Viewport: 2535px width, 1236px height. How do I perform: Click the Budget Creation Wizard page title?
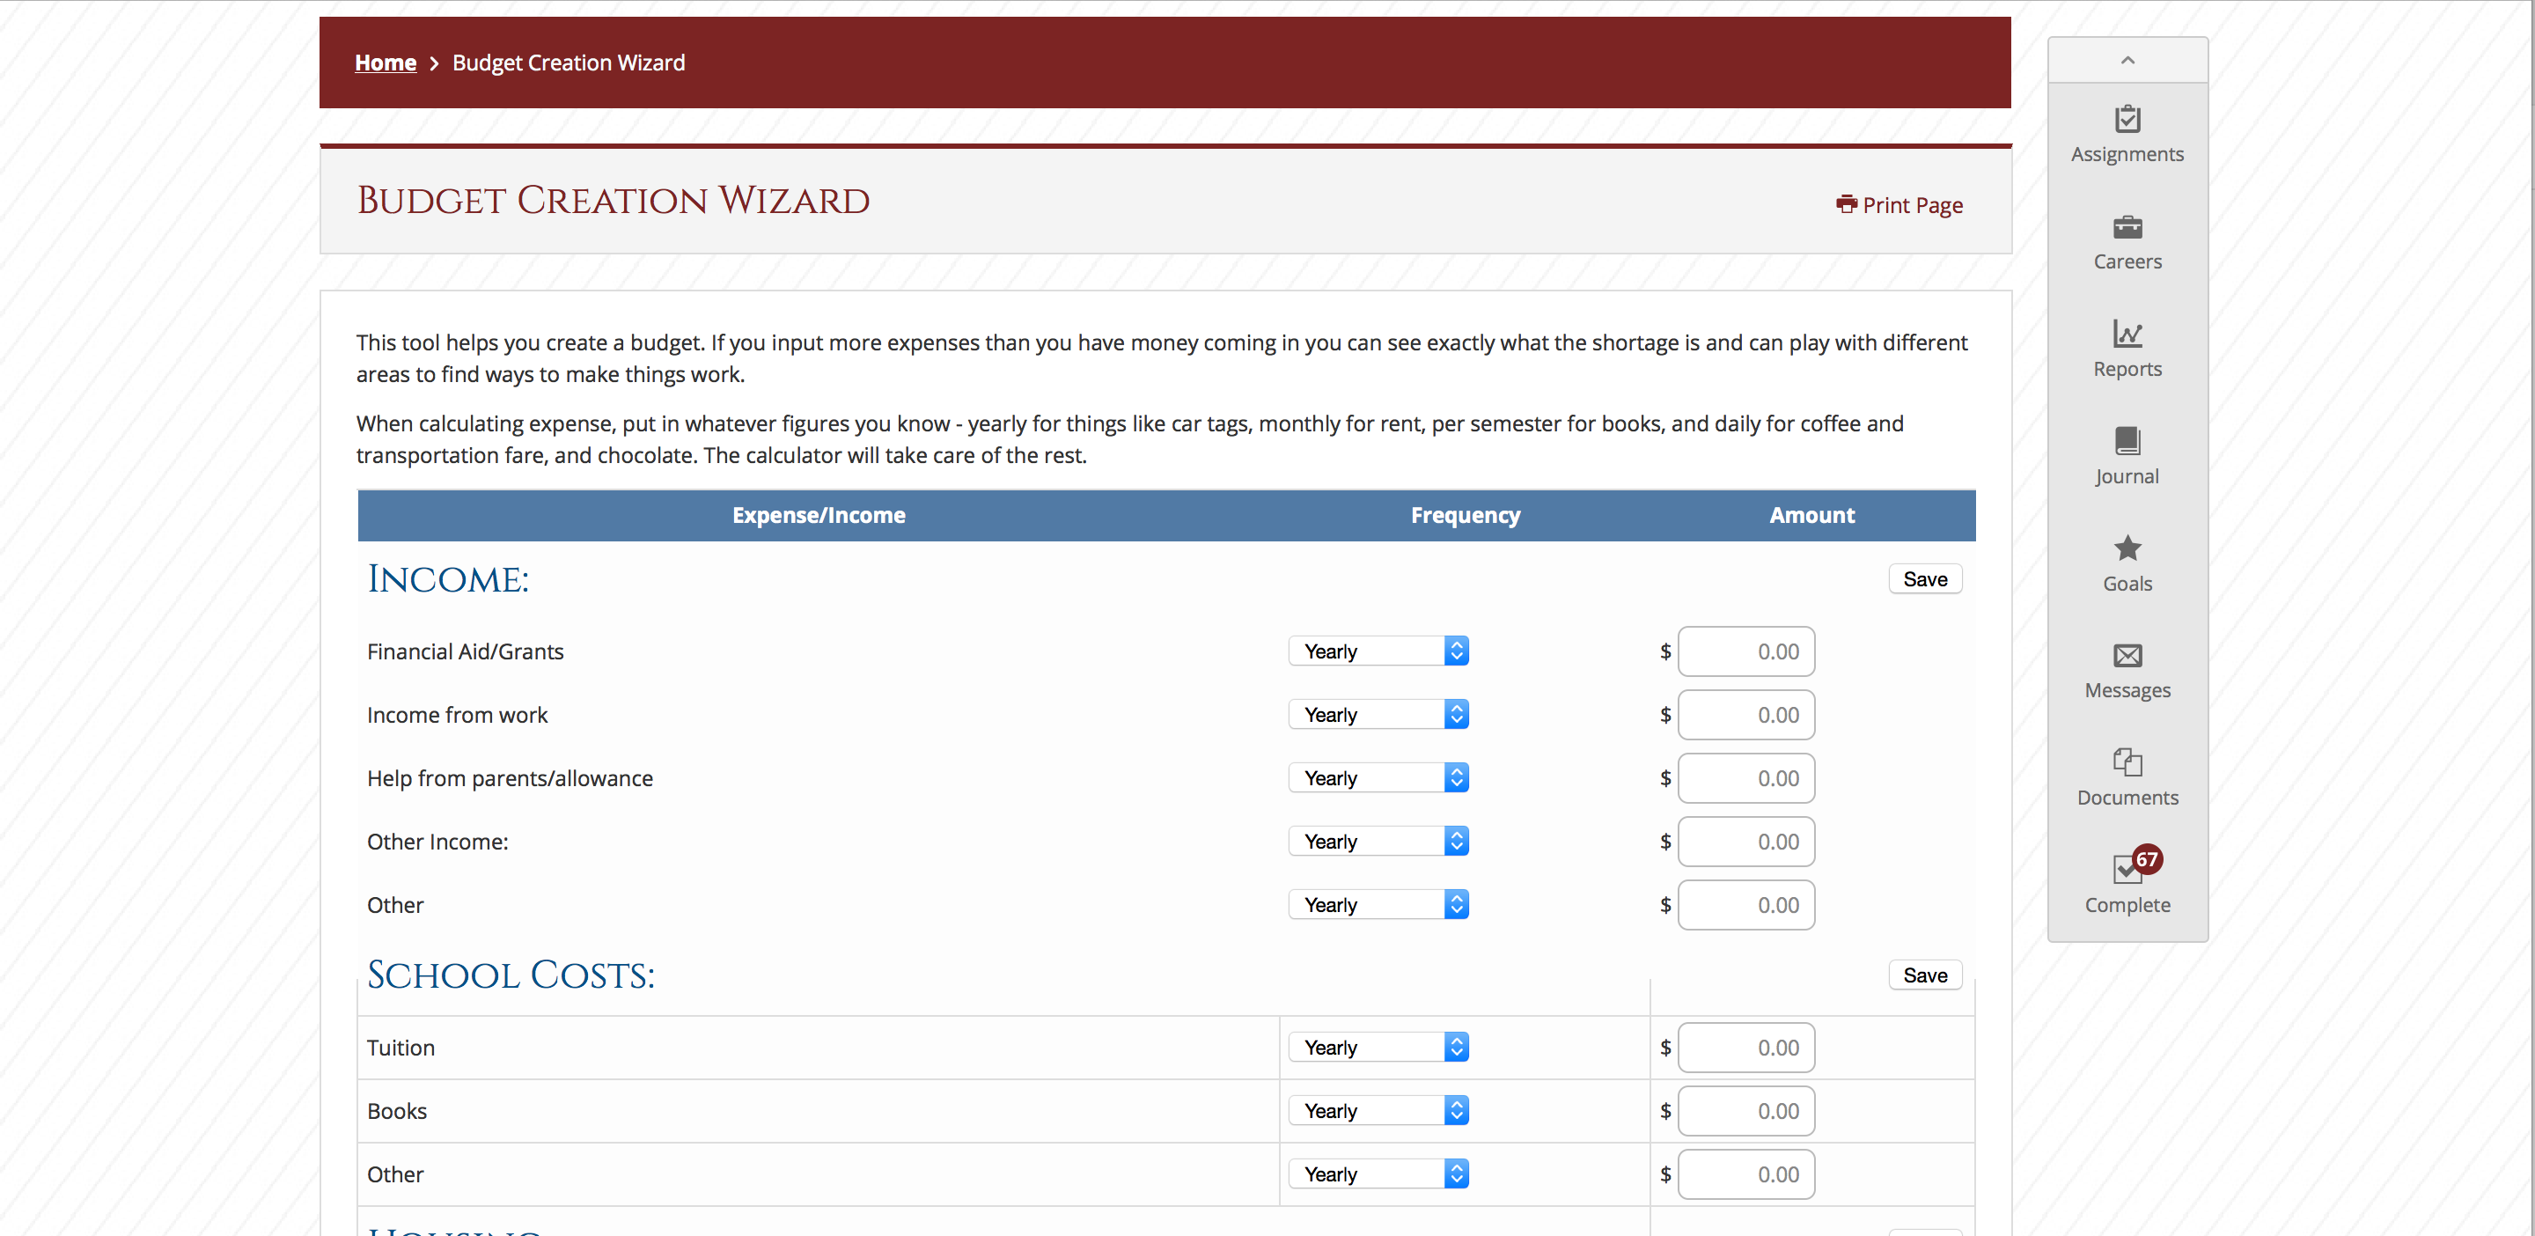pos(614,200)
